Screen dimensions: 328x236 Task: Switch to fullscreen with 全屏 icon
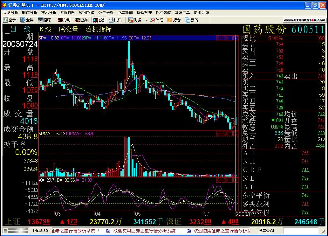pyautogui.click(x=27, y=20)
